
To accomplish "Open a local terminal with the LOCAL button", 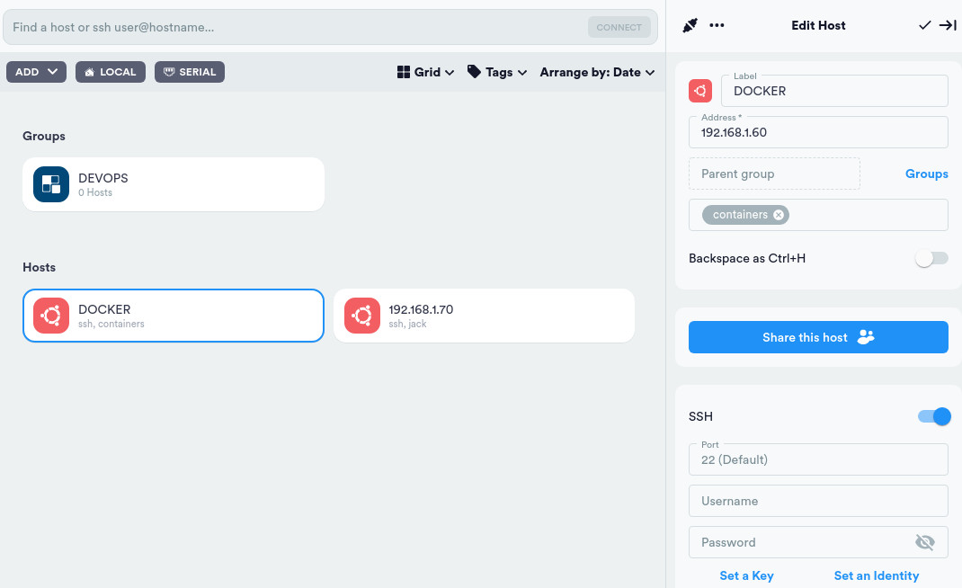I will 110,71.
